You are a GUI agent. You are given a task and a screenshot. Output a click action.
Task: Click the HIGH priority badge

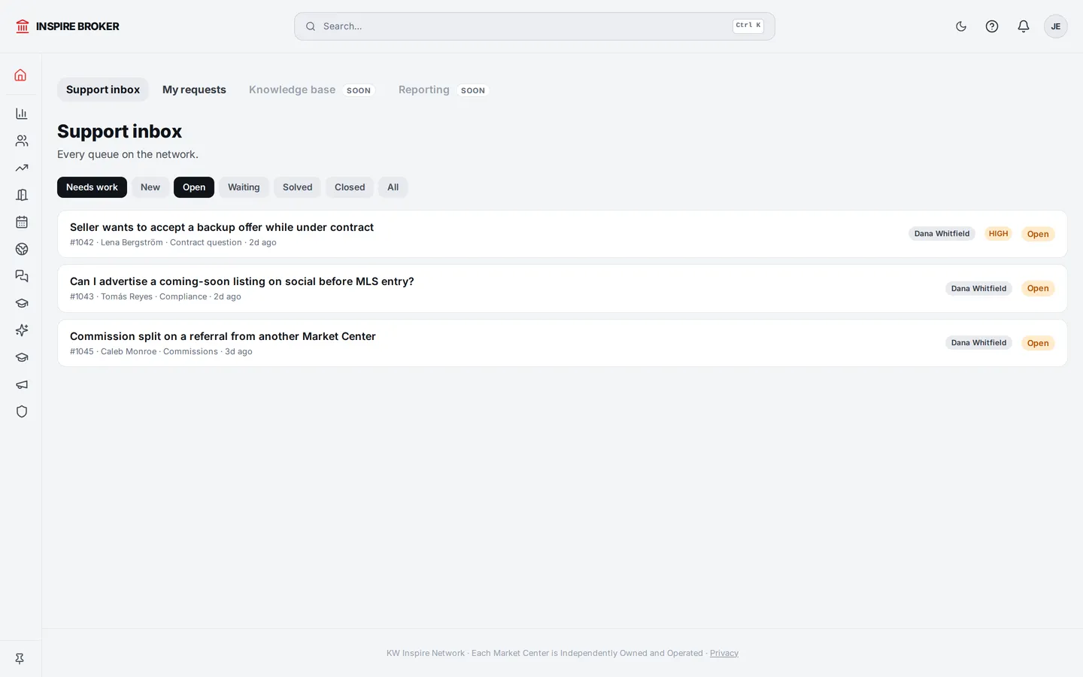[x=998, y=234]
